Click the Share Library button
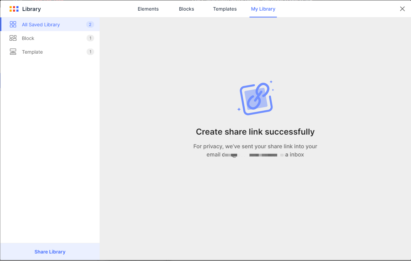This screenshot has height=261, width=411. pos(50,251)
